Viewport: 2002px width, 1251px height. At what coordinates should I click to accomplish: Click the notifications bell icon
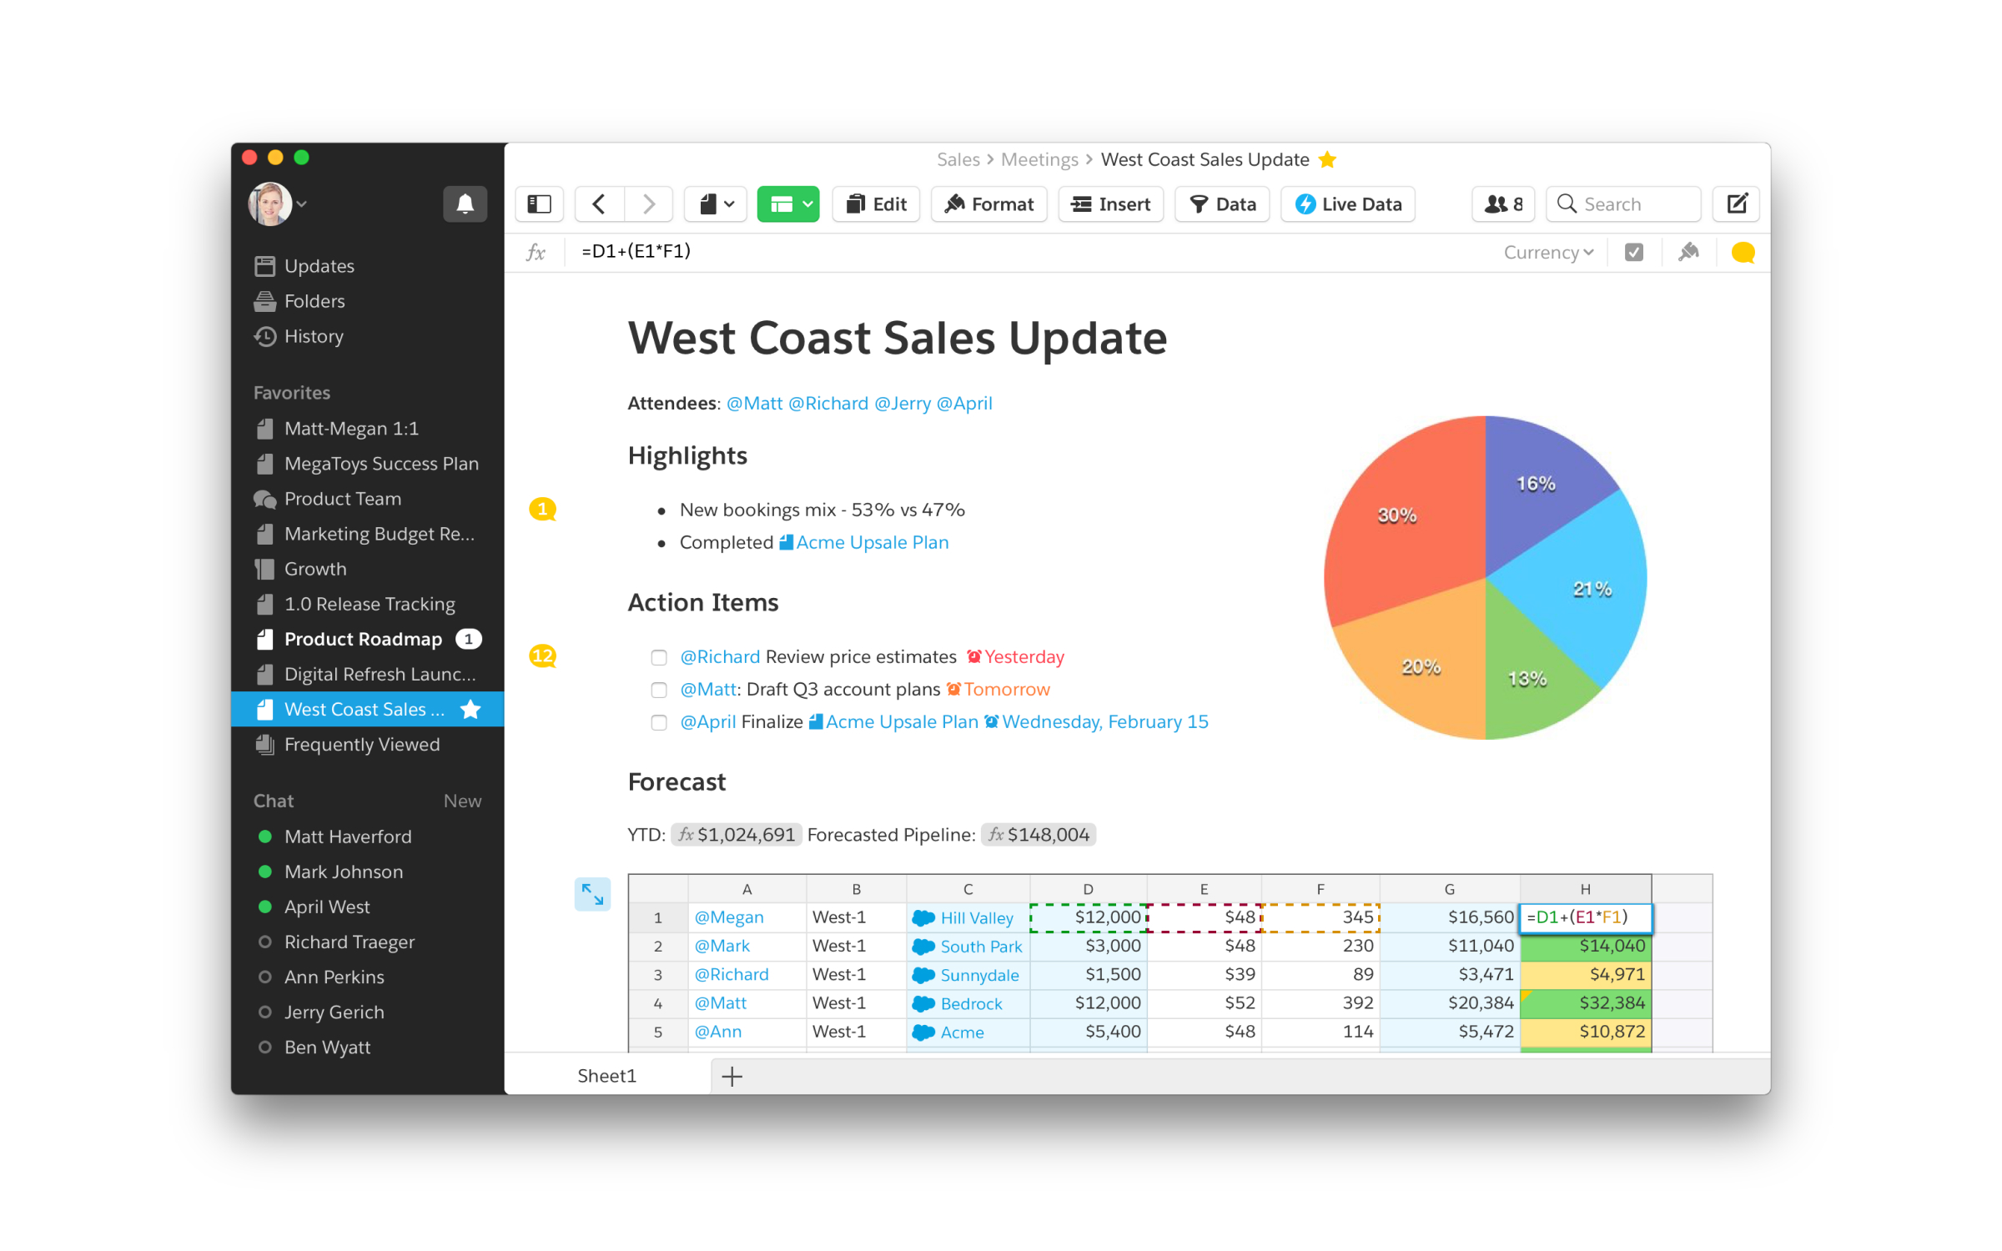465,203
